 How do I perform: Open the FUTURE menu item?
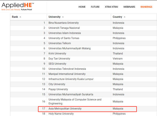point(95,7)
